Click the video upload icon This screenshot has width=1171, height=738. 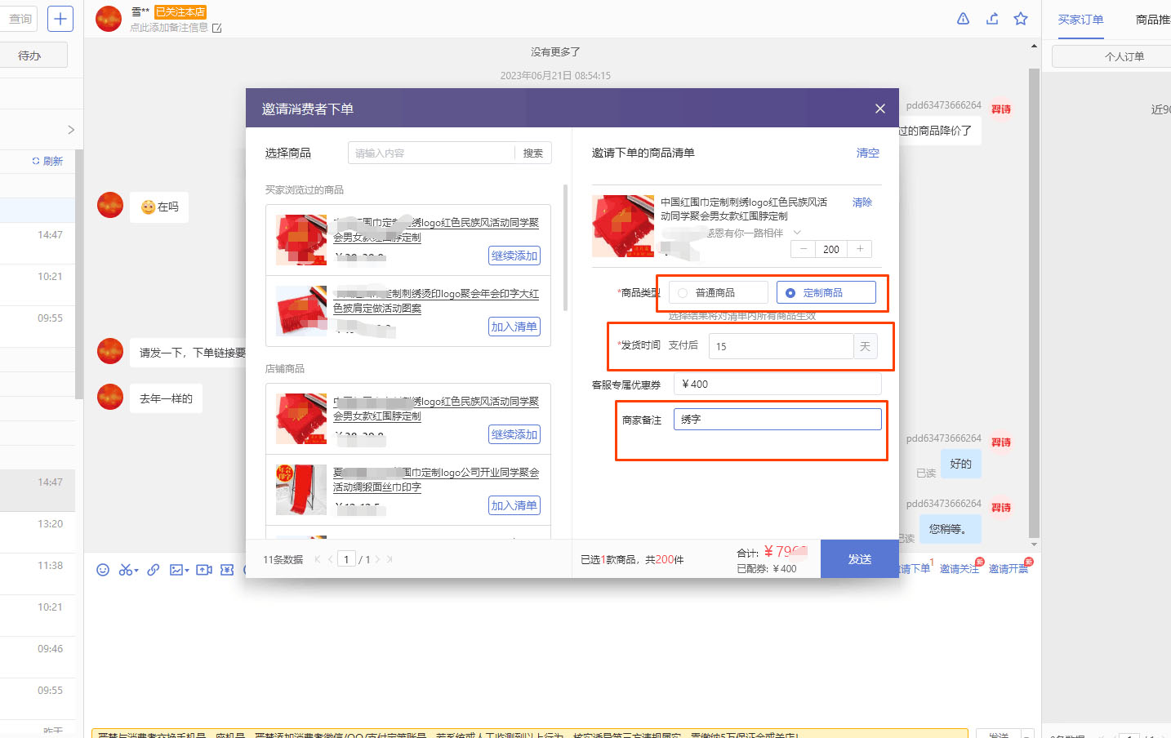coord(204,569)
